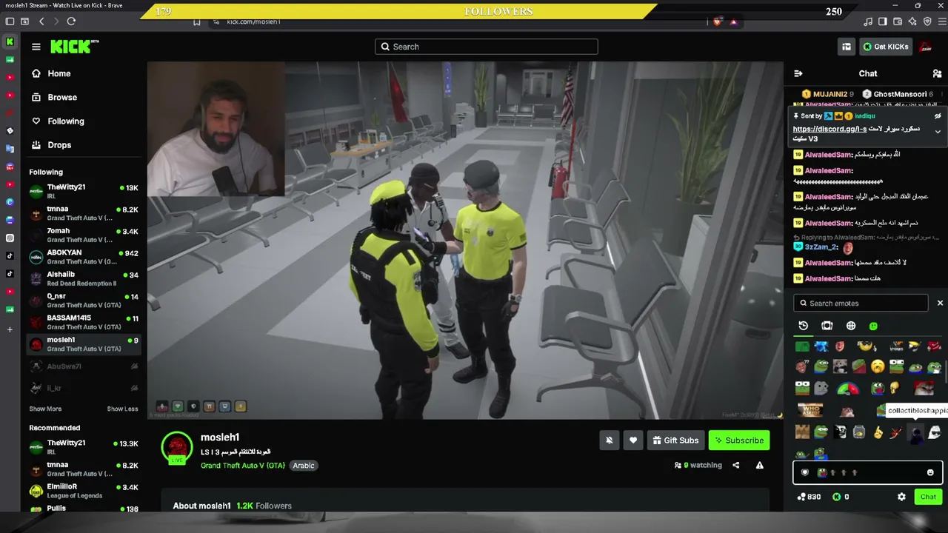948x533 pixels.
Task: Open chat settings gear
Action: pyautogui.click(x=901, y=497)
